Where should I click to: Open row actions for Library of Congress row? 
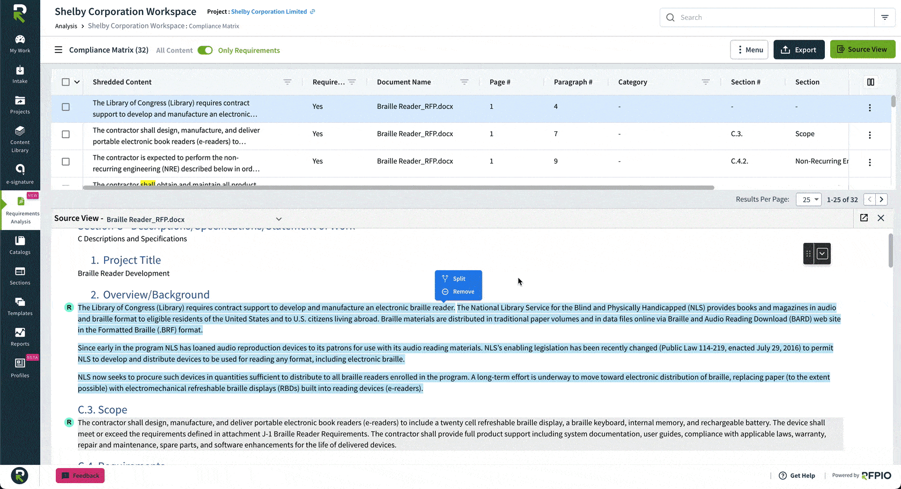click(x=870, y=108)
